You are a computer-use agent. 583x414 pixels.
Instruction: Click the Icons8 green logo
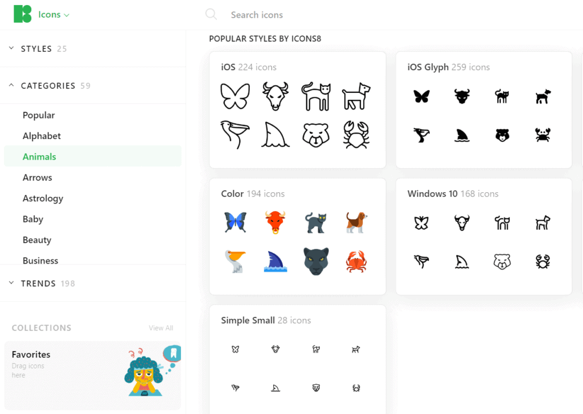coord(22,14)
